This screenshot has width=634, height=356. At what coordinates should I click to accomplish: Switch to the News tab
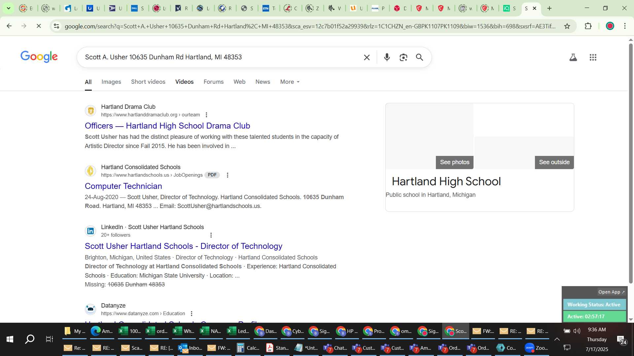tap(263, 82)
